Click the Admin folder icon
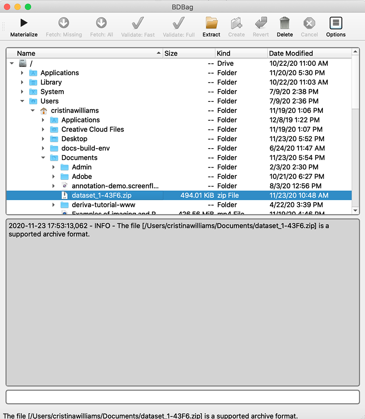 (64, 167)
